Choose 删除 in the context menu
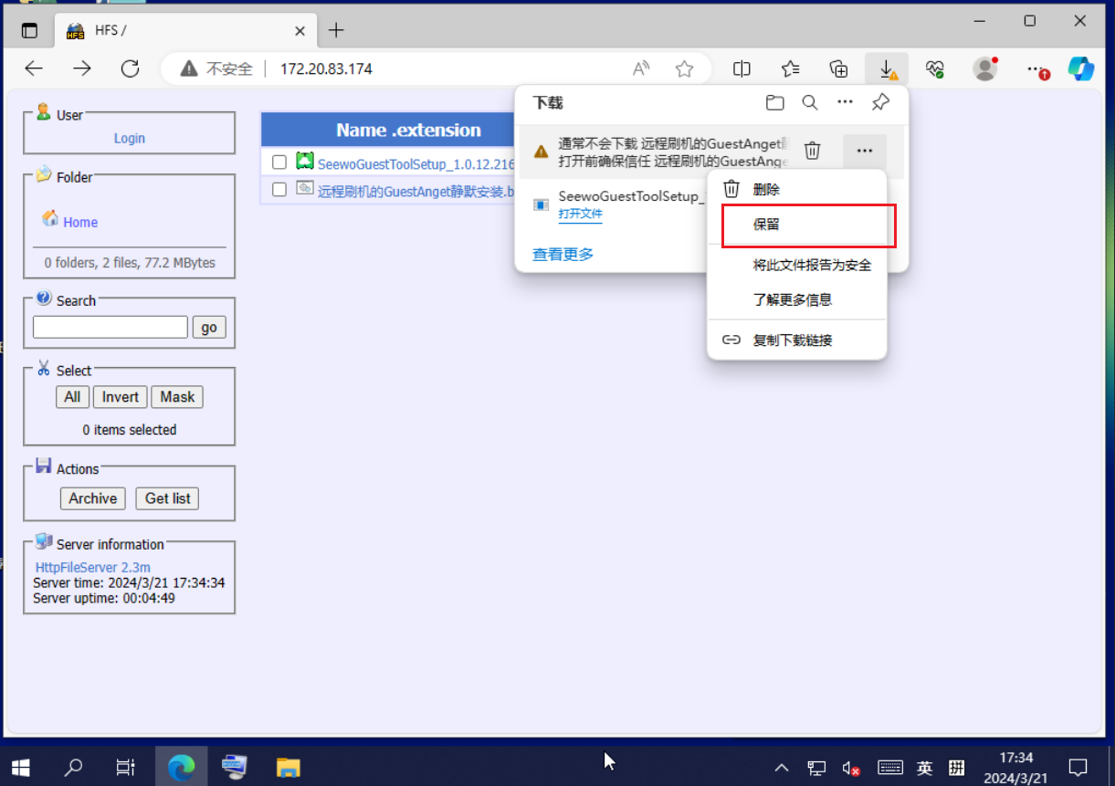The image size is (1115, 786). click(x=797, y=190)
